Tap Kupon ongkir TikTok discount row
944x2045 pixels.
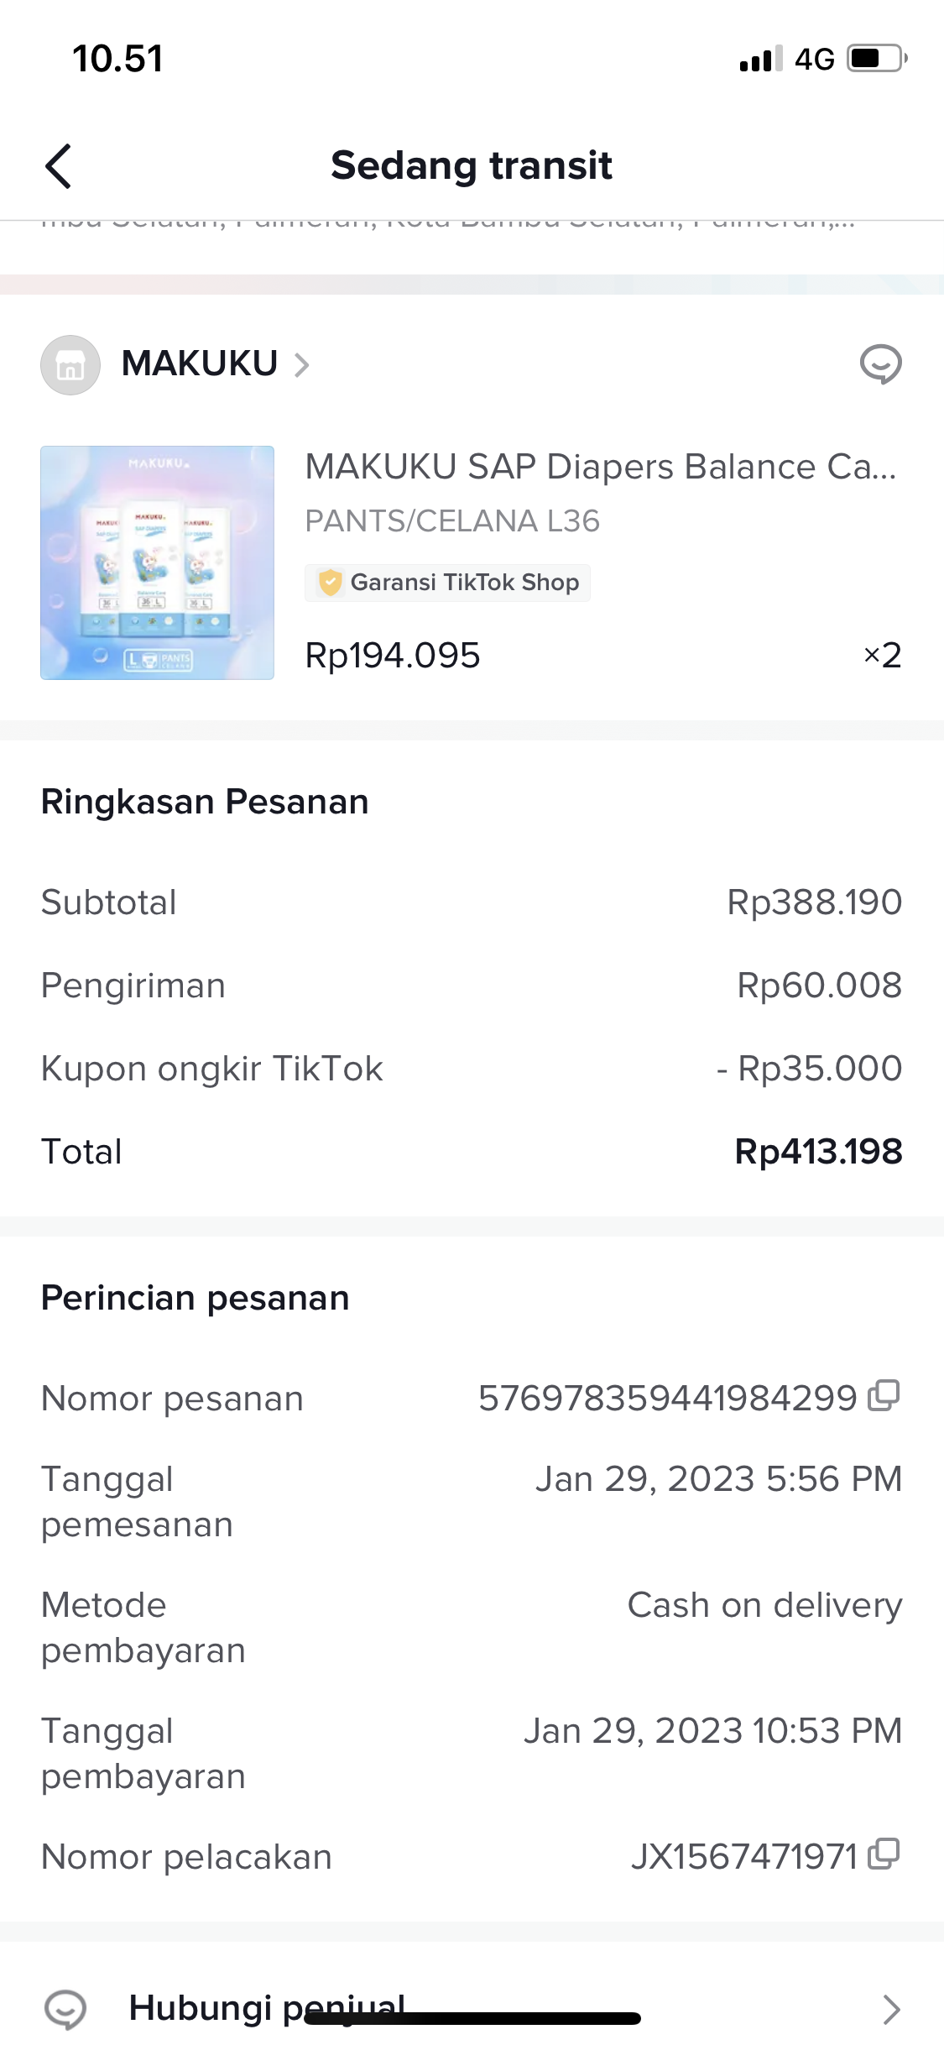coord(470,1069)
